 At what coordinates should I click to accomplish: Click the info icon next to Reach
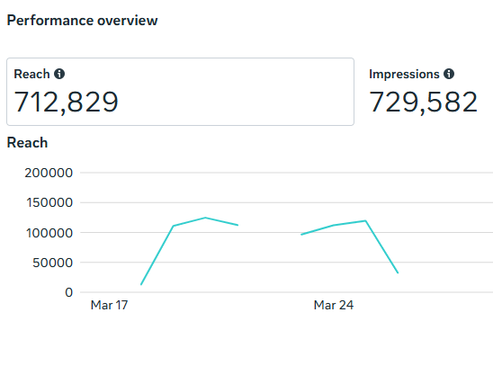[x=59, y=74]
